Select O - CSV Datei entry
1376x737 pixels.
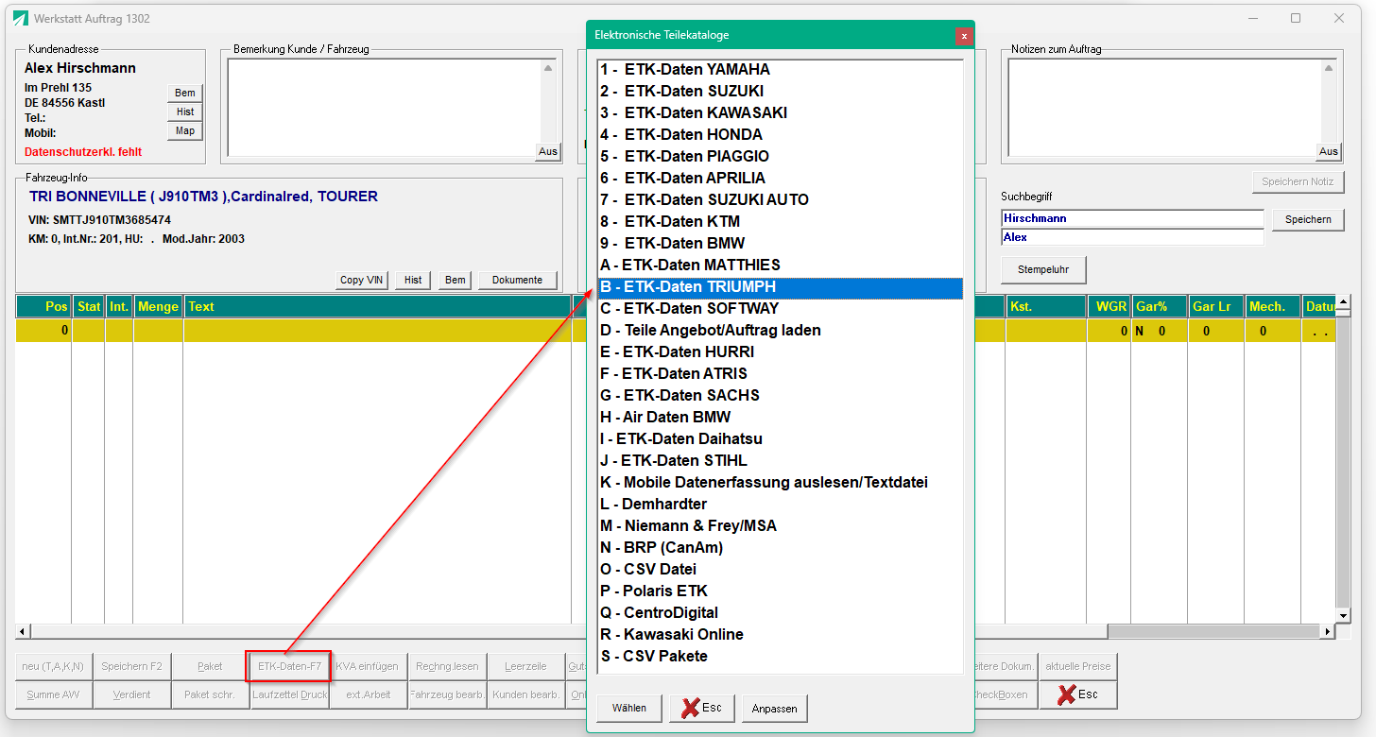780,570
